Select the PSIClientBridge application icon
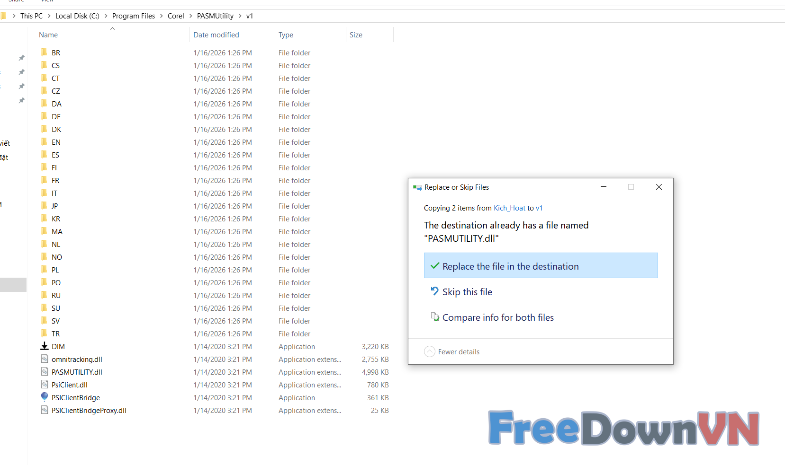The width and height of the screenshot is (785, 465). 45,397
